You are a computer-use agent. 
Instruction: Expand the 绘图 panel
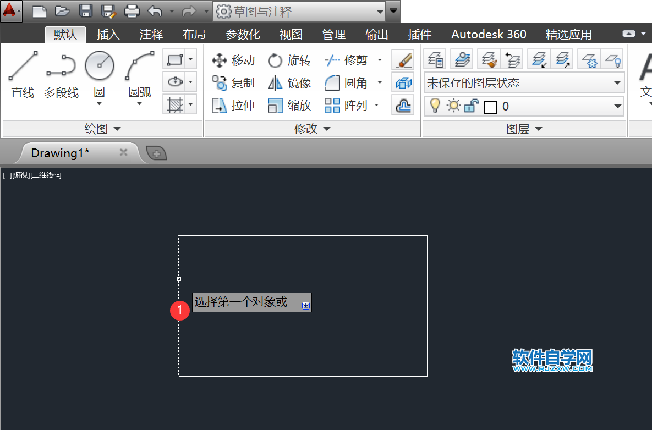pos(102,129)
